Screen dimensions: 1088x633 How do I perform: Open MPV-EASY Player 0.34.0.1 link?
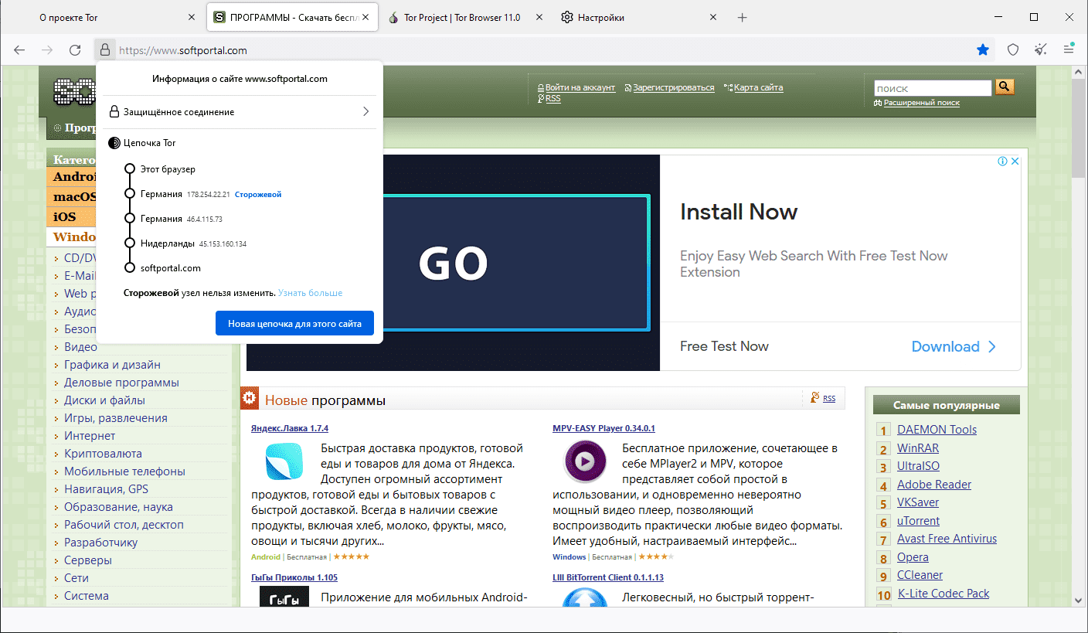pos(603,428)
